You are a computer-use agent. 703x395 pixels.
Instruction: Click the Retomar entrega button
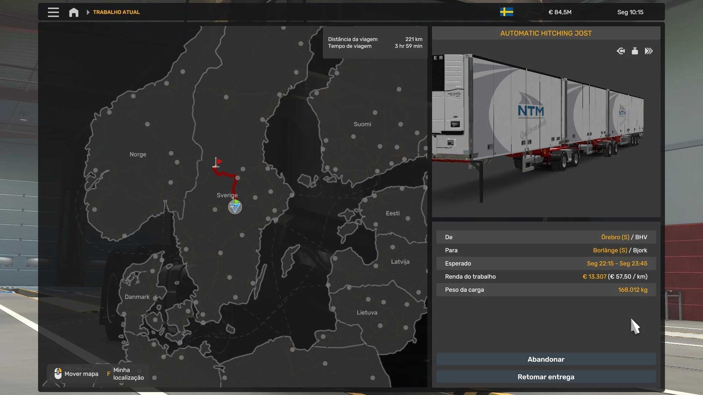[546, 377]
